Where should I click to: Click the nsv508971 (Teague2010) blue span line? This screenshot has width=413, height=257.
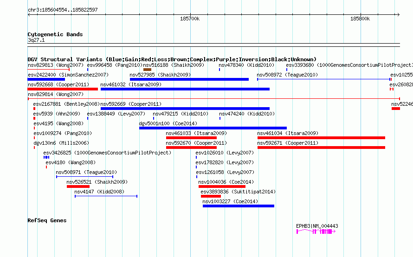pyautogui.click(x=84, y=177)
